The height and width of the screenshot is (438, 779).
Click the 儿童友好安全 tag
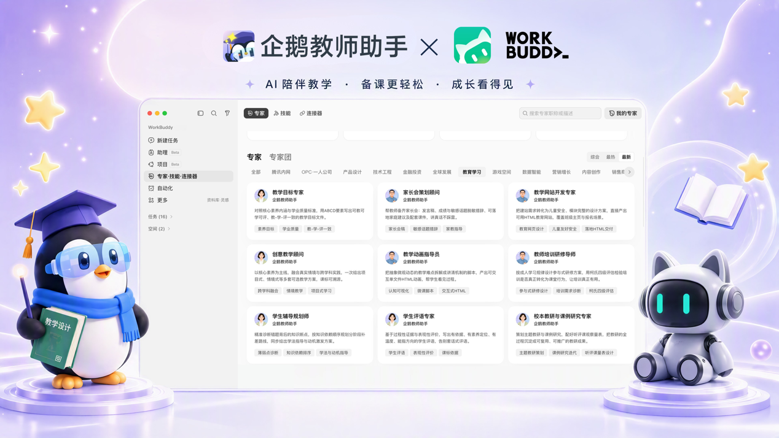pyautogui.click(x=564, y=229)
